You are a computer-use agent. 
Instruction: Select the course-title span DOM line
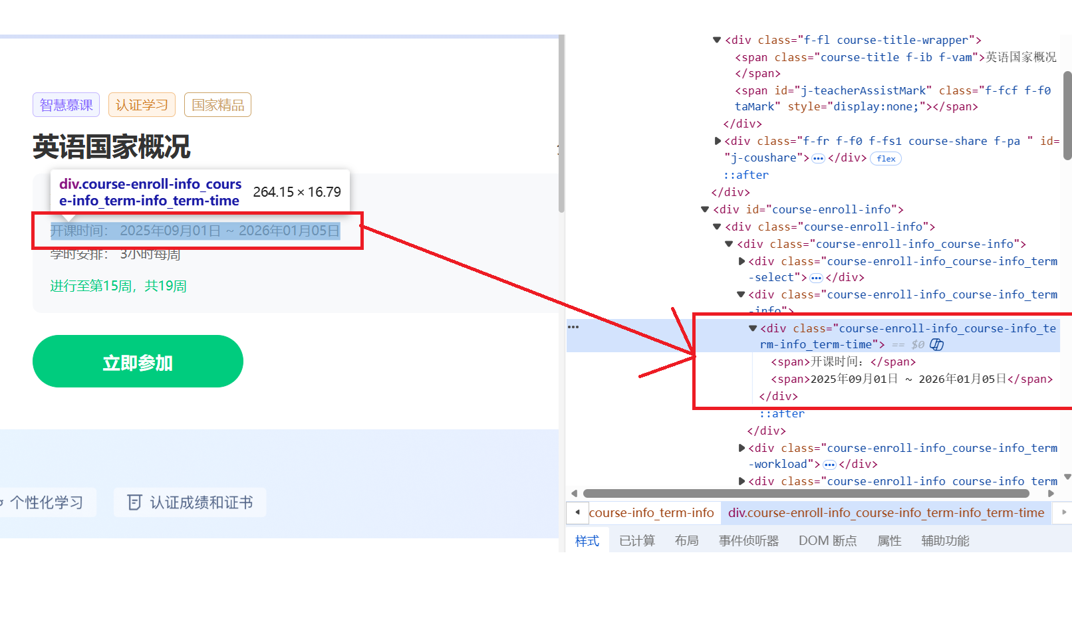[896, 65]
